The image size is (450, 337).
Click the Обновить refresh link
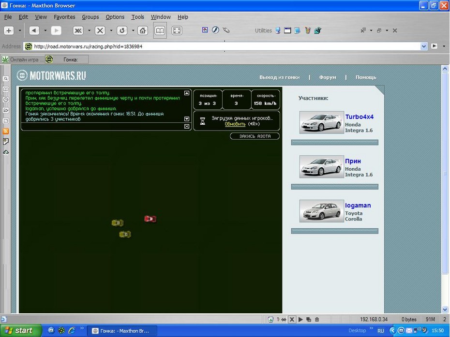pyautogui.click(x=235, y=124)
